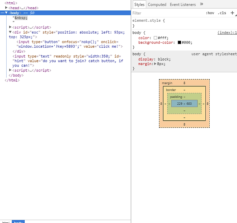This screenshot has width=237, height=223.
Task: Open the (index):1 source link
Action: (x=227, y=33)
